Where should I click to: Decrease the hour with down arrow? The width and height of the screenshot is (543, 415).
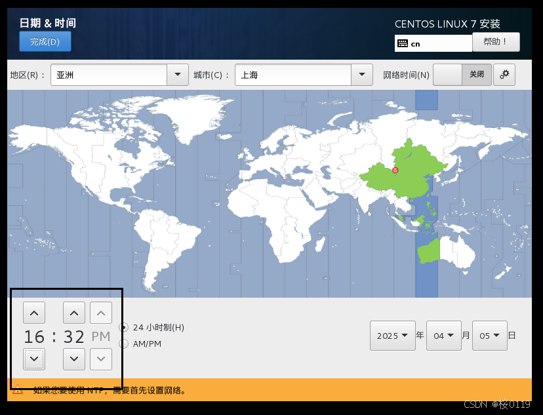(34, 359)
